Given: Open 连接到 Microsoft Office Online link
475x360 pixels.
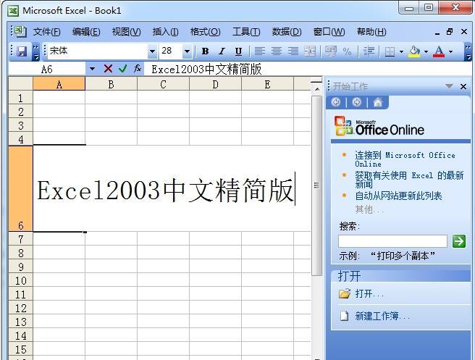Looking at the screenshot, I should tap(405, 159).
